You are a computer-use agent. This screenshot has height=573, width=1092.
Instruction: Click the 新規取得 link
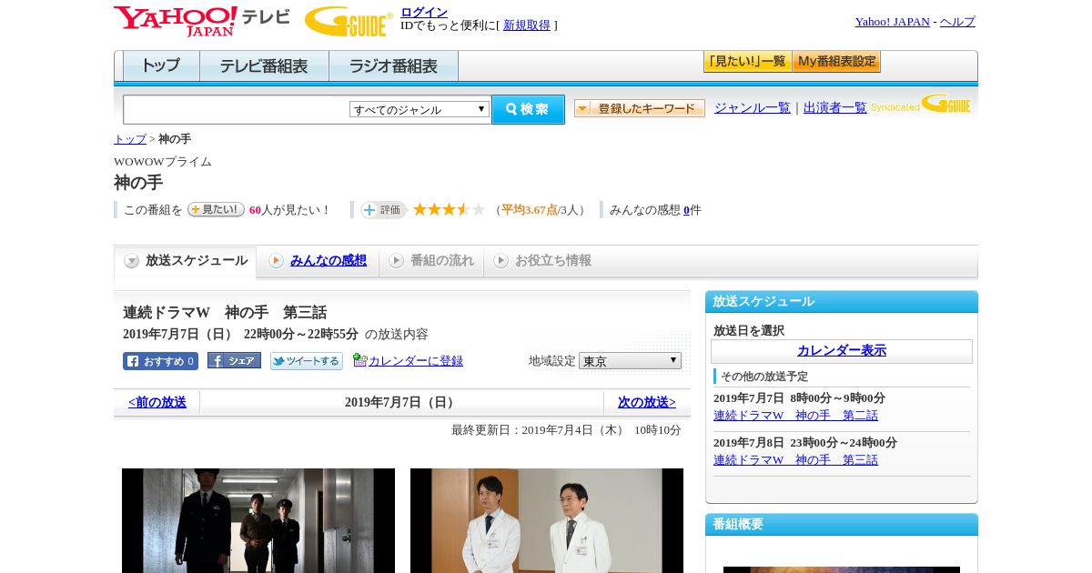[x=527, y=25]
